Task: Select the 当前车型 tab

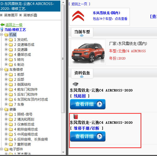Action: [82, 33]
